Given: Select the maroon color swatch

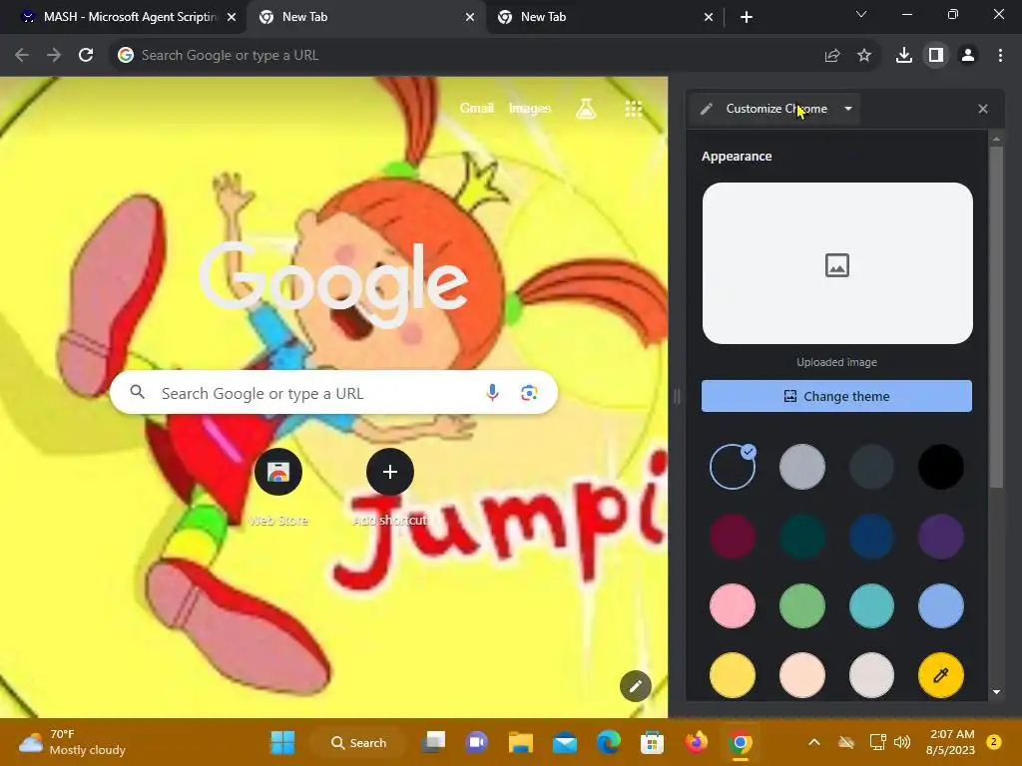Looking at the screenshot, I should click(x=733, y=537).
